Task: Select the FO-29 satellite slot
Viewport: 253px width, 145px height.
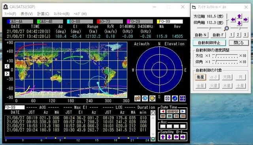Action: tap(140, 22)
